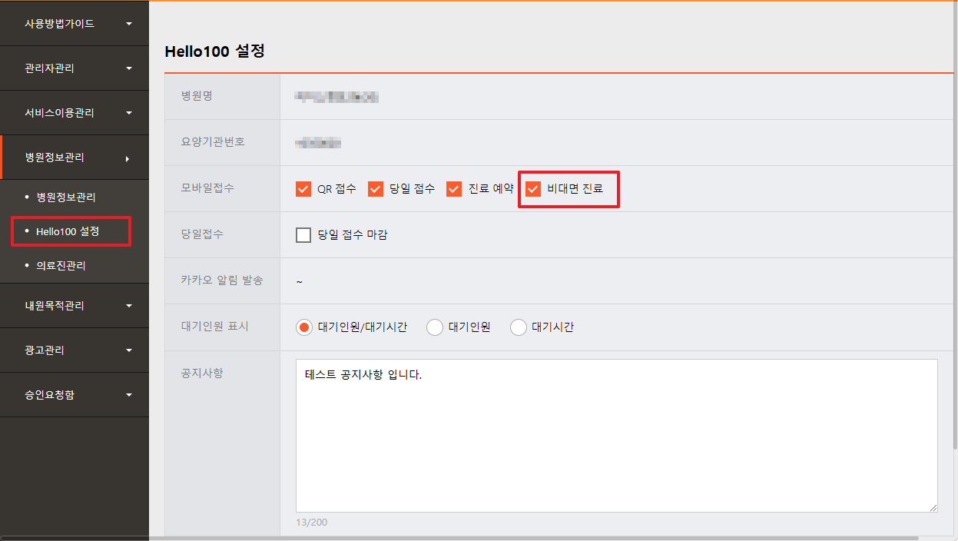Screen dimensions: 958x541
Task: Toggle the QR 접수 checkbox
Action: point(303,189)
